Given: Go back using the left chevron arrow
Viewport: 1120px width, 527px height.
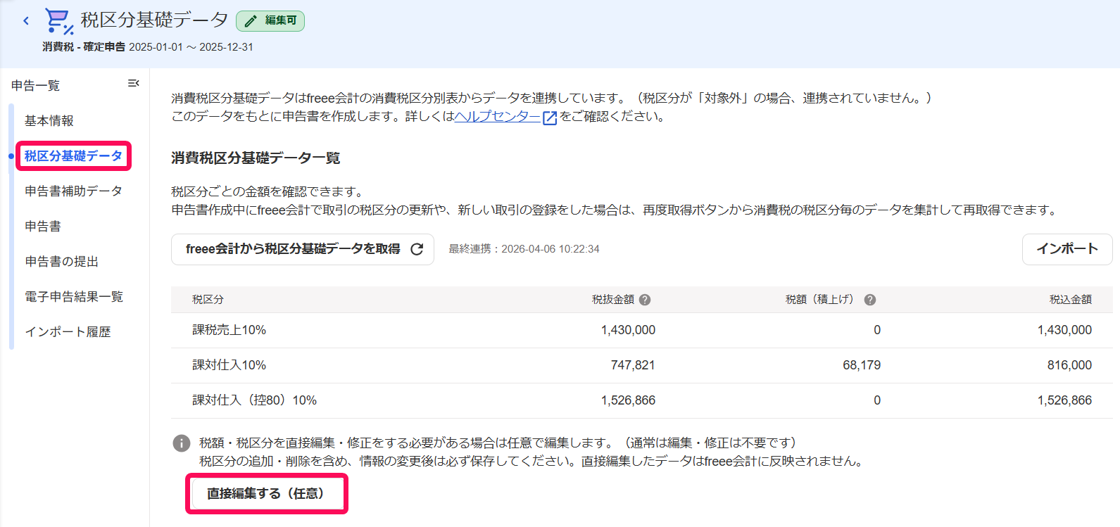Looking at the screenshot, I should (26, 20).
